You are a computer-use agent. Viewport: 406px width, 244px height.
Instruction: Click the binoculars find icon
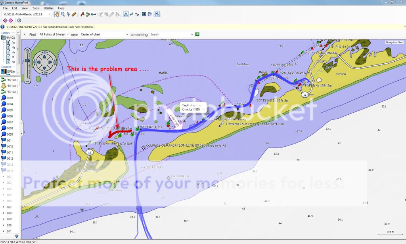point(157,14)
